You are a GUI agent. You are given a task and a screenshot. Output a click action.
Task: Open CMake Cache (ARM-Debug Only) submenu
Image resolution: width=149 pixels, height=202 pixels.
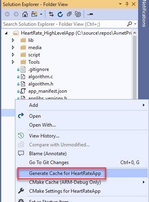pyautogui.click(x=82, y=182)
